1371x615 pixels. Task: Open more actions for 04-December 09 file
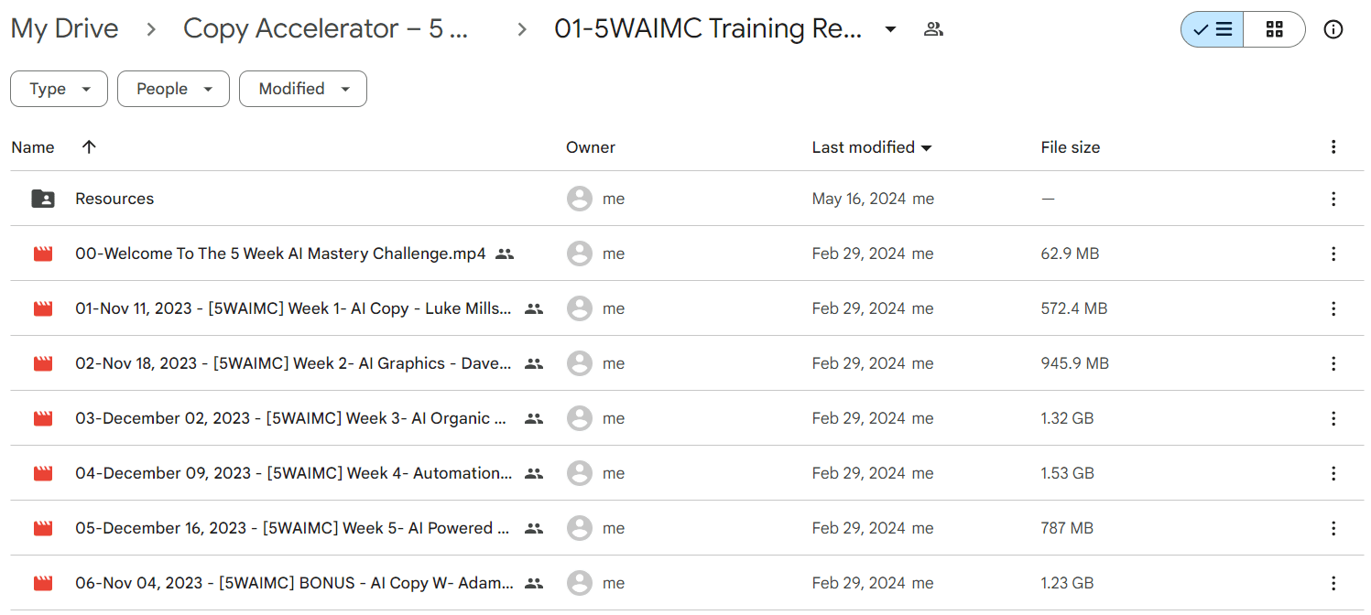point(1333,473)
